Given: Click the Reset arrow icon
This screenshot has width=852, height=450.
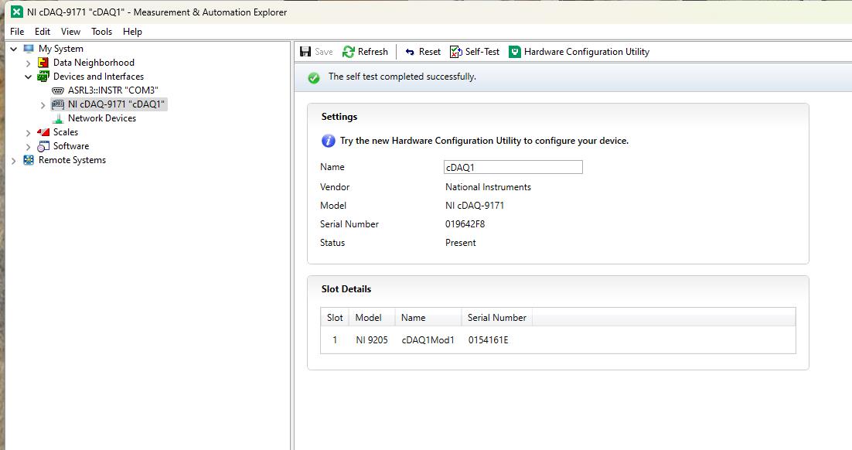Looking at the screenshot, I should (x=410, y=52).
